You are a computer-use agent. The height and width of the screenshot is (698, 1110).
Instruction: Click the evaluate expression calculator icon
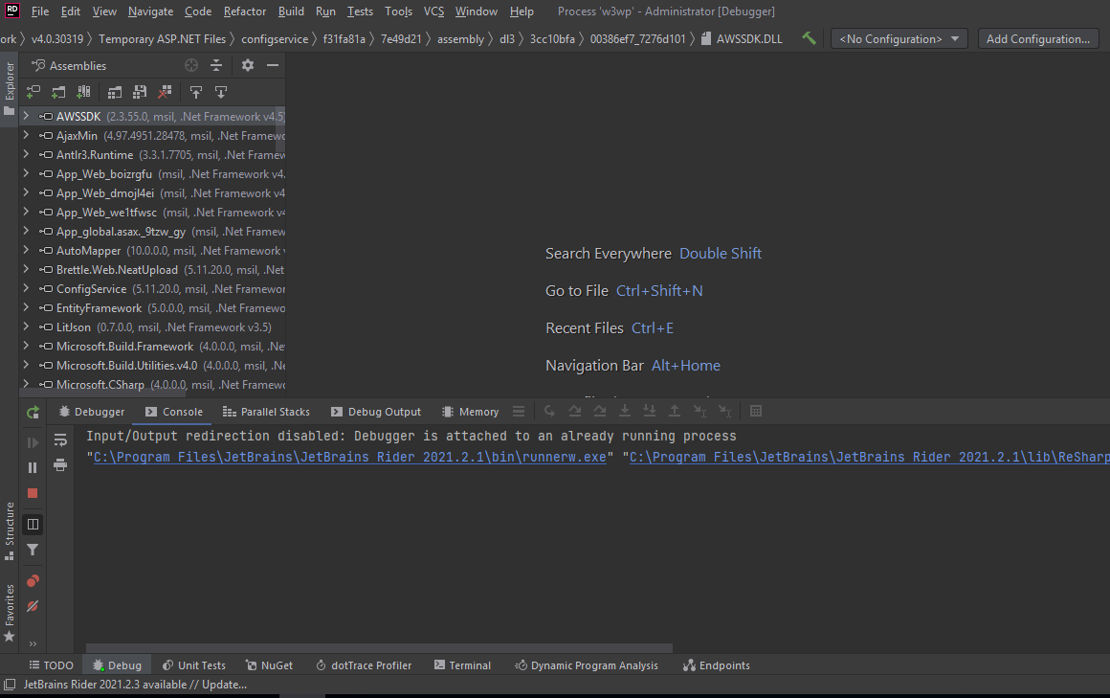tap(756, 411)
